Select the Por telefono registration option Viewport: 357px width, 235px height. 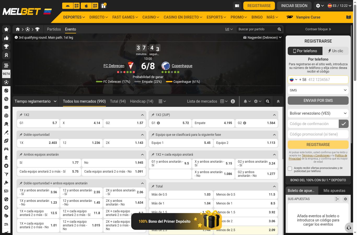click(x=305, y=51)
